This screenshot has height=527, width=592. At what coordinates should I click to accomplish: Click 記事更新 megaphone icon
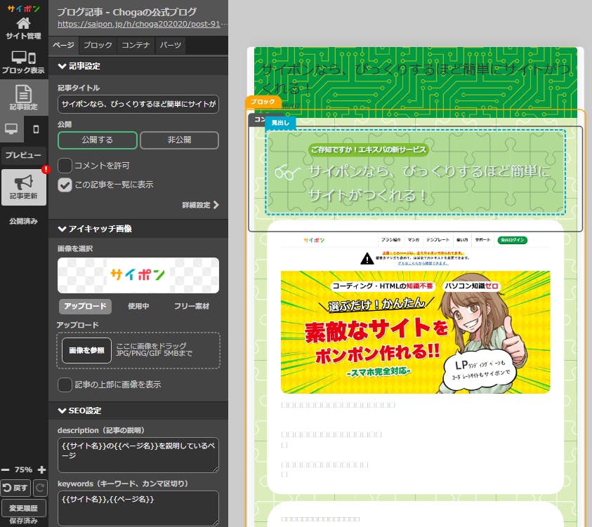(x=23, y=187)
